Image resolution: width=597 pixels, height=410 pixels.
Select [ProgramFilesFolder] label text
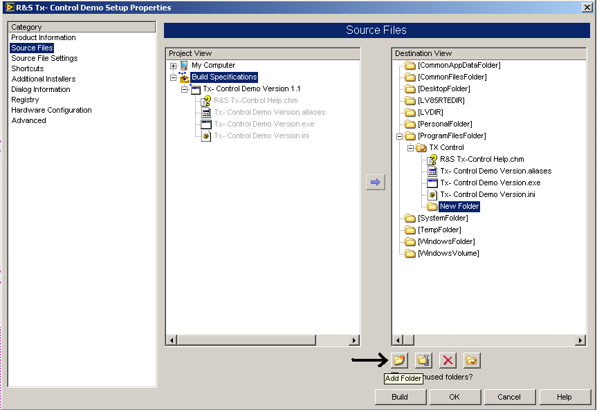(452, 136)
